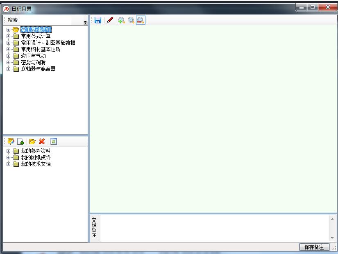Expand 常用设计、制图基础数据 node

(8, 43)
